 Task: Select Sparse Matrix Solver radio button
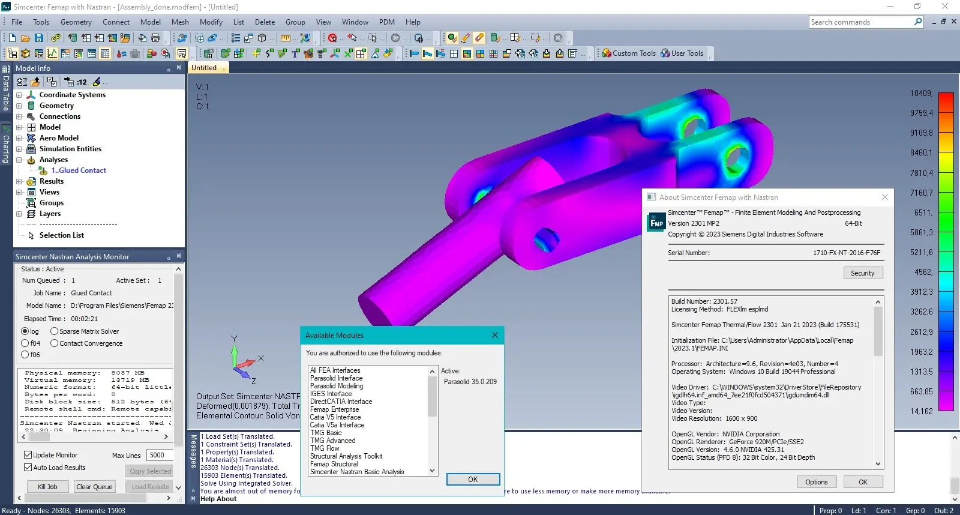click(x=54, y=331)
